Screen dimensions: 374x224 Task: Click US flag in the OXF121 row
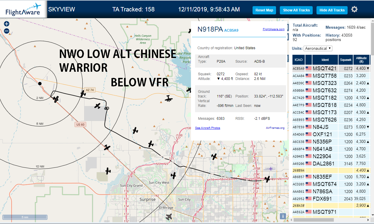pyautogui.click(x=309, y=134)
